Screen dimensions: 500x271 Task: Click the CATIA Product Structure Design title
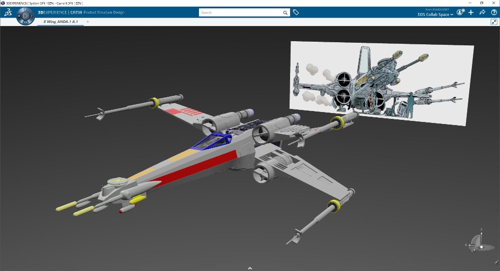[97, 13]
